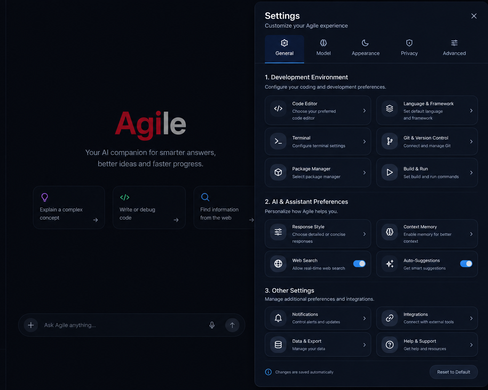Click the send arrow in chat input

point(232,325)
